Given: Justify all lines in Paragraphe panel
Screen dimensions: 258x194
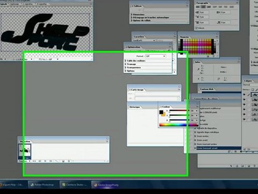Looking at the screenshot, I should click(232, 7).
